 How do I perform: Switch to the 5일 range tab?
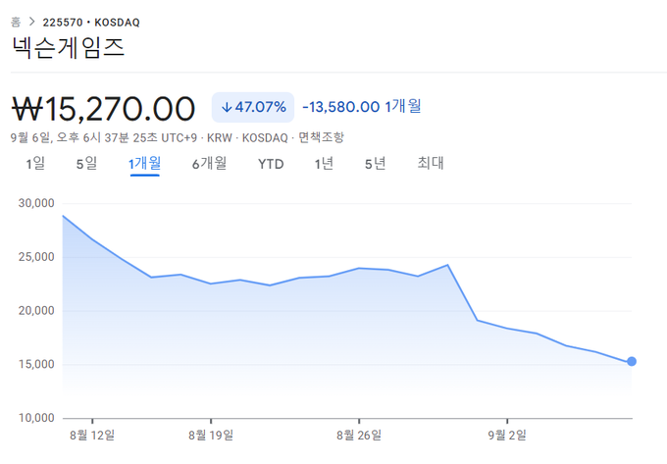(x=86, y=164)
